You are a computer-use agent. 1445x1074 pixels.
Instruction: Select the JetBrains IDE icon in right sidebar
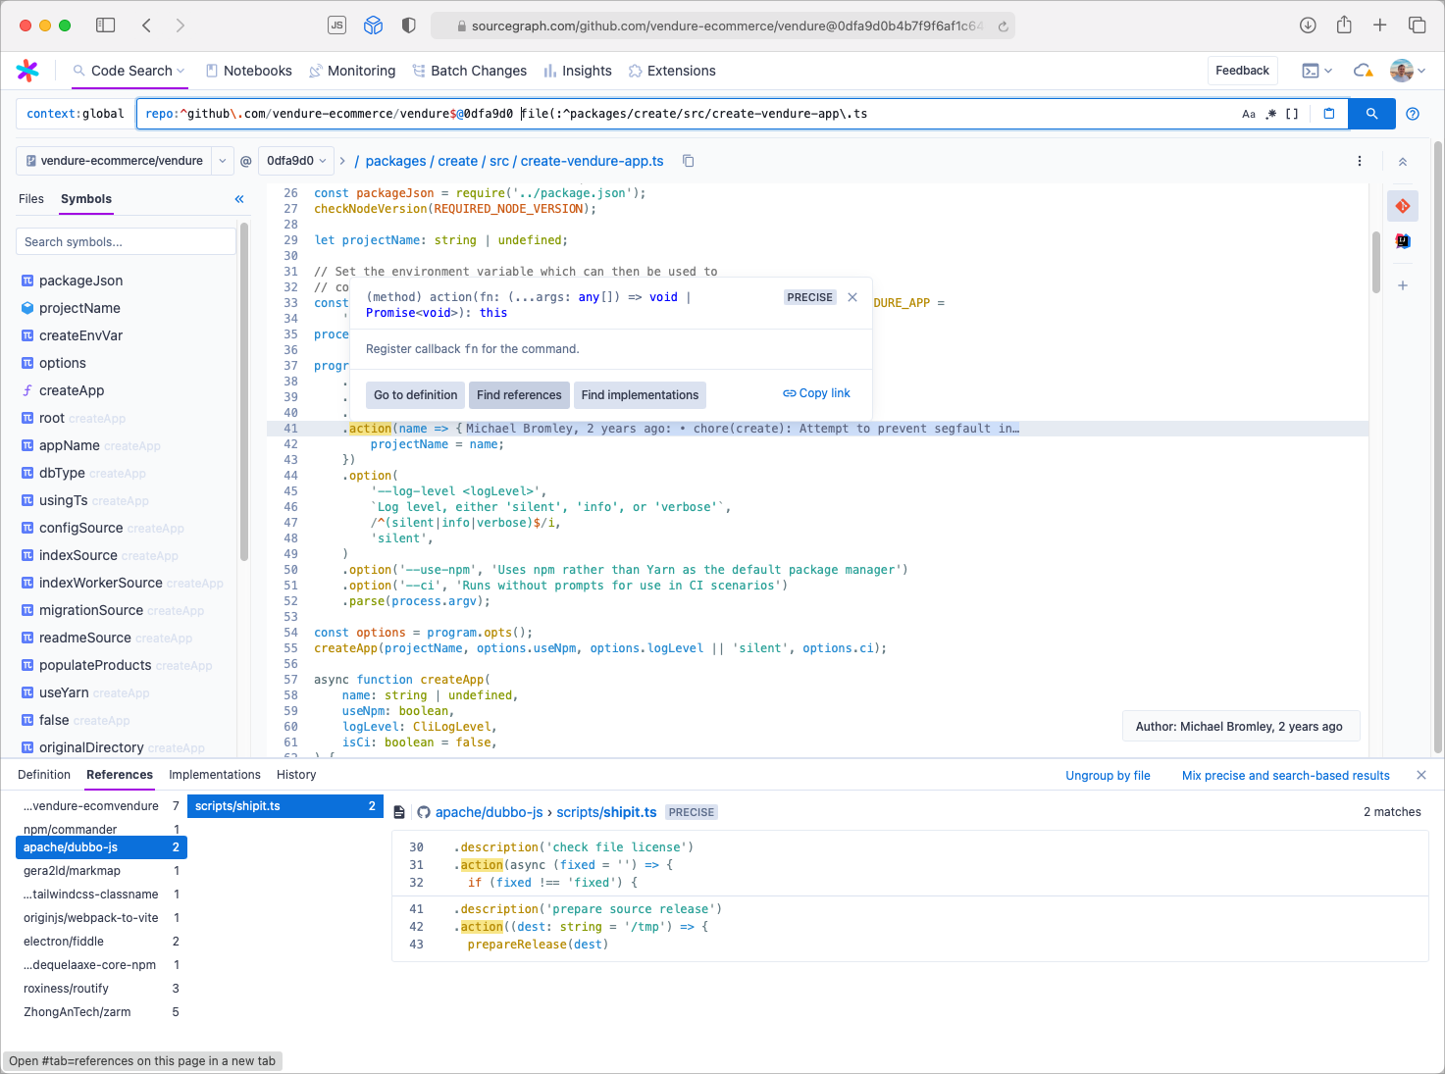(1403, 241)
